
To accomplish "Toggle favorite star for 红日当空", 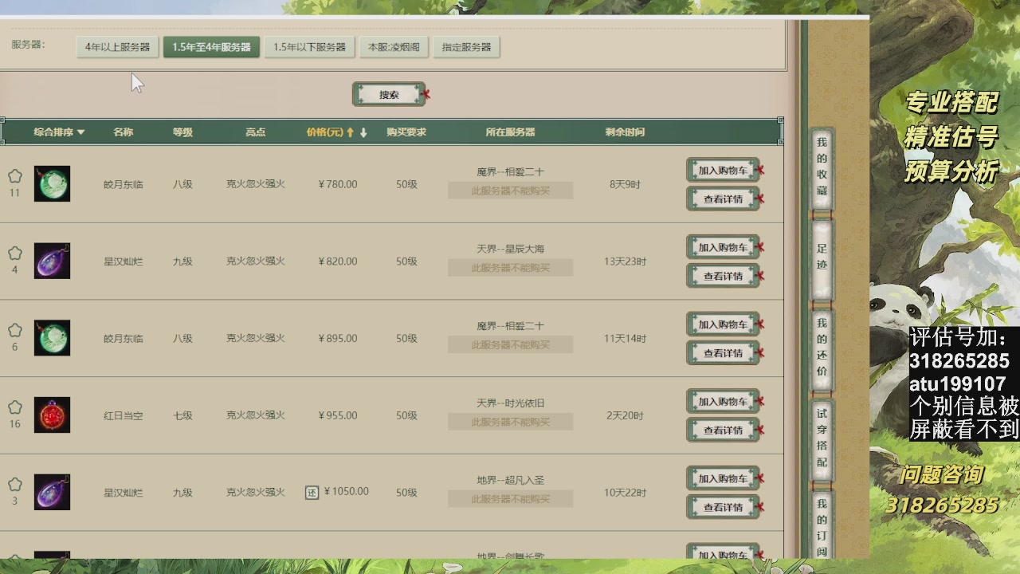I will pyautogui.click(x=14, y=407).
